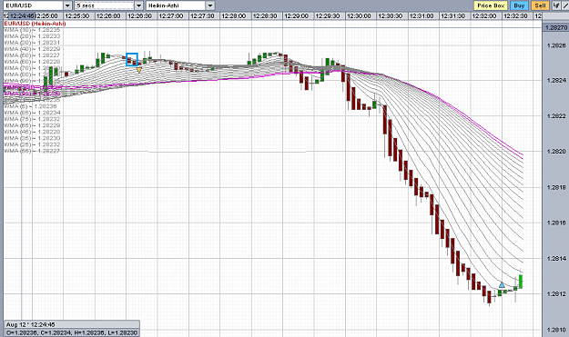Screen dimensions: 569x337
Task: Click the 1.2818 price axis label
Action: point(556,187)
